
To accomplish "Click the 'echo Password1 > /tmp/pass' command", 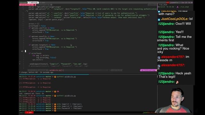I will click(x=69, y=108).
